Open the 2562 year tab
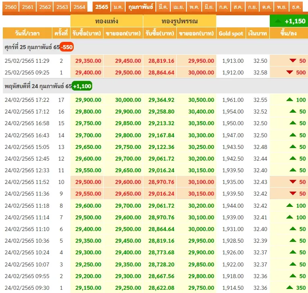The image size is (308, 293). tap(45, 7)
